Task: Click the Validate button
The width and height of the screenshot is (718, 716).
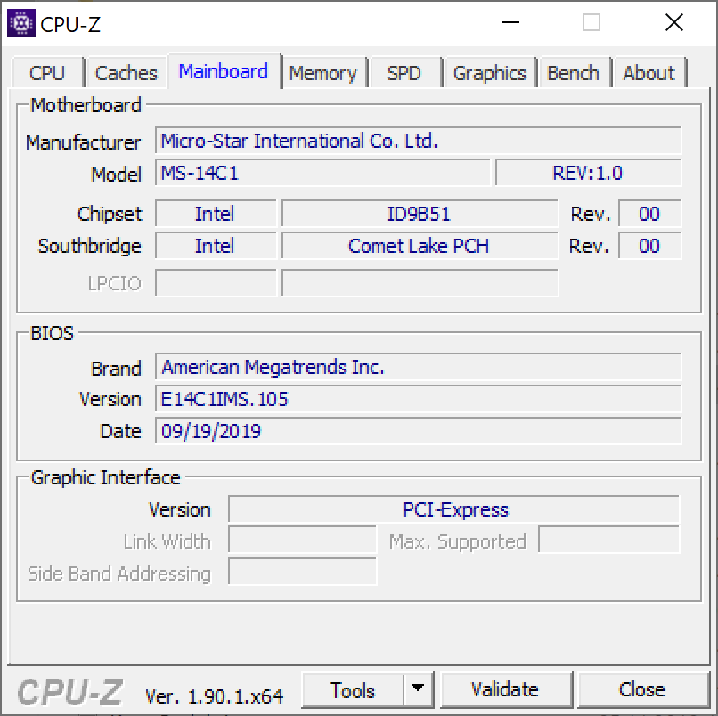Action: (x=505, y=690)
